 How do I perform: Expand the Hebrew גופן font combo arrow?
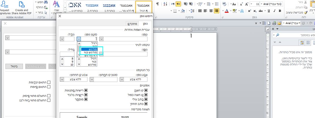pyautogui.click(x=102, y=39)
